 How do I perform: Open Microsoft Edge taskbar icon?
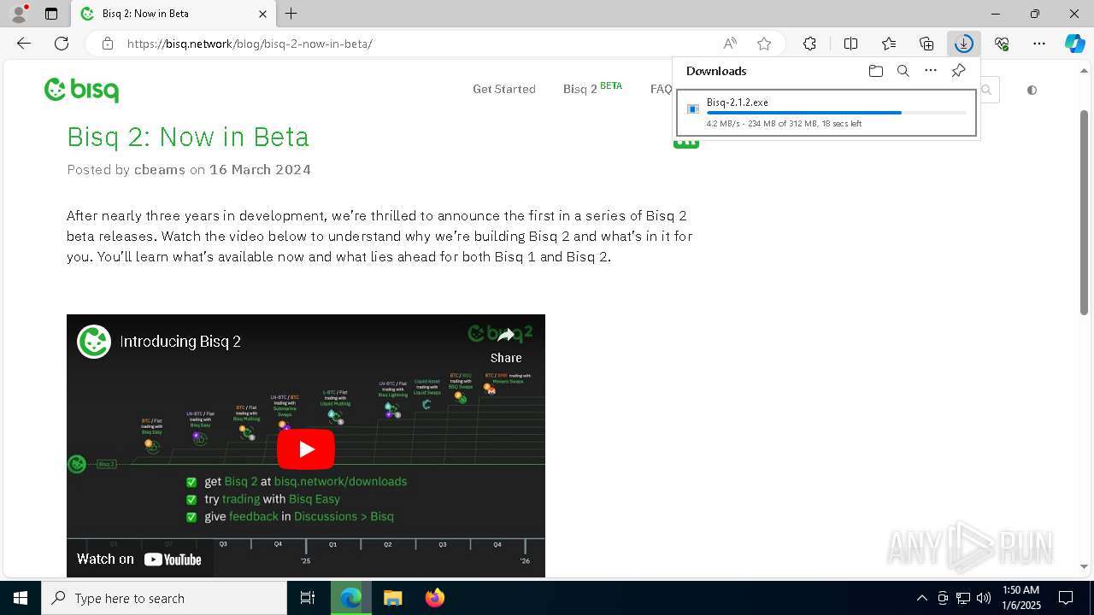click(351, 598)
